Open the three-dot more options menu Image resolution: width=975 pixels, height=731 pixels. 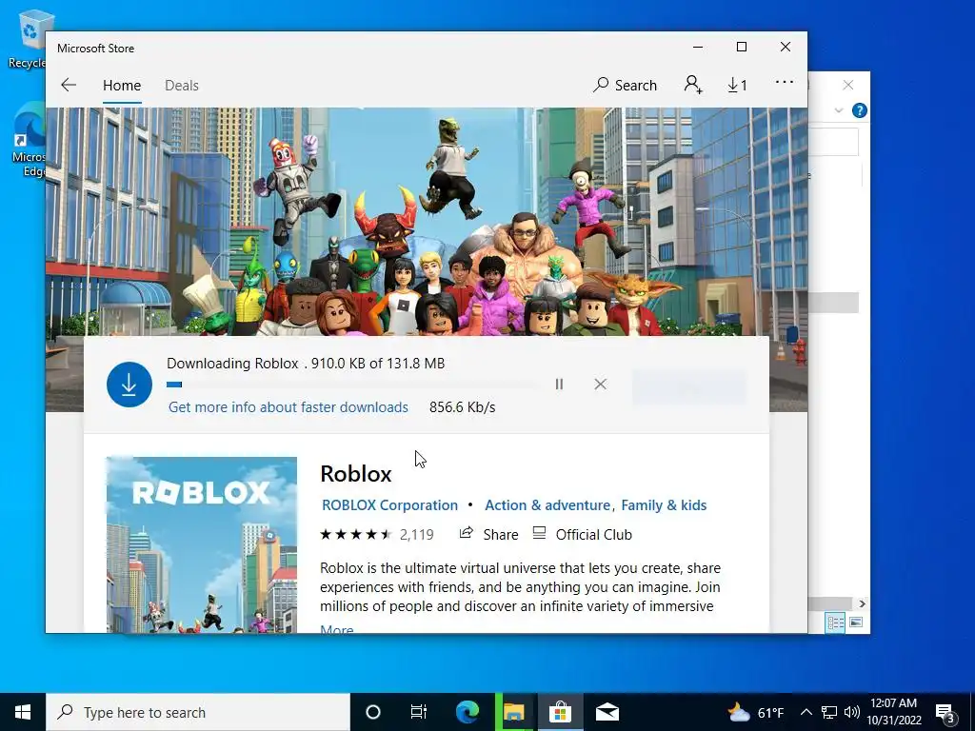(x=785, y=82)
